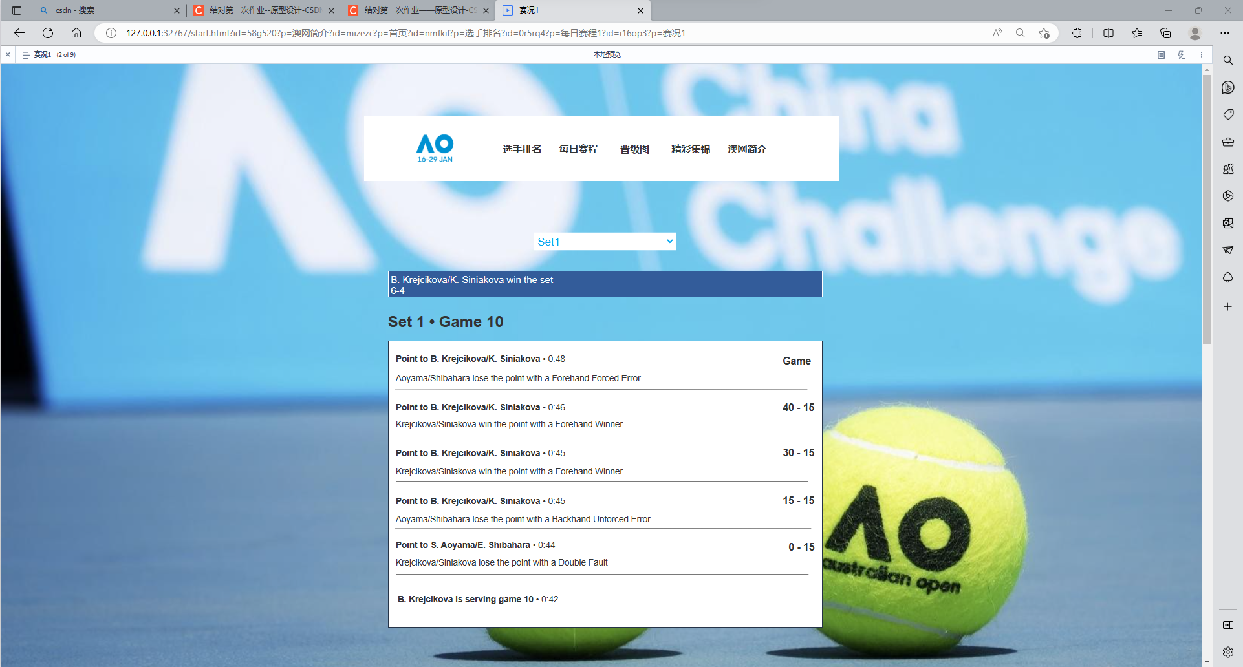Click the AO 16-29 JAN logo
This screenshot has width=1243, height=667.
[x=435, y=149]
